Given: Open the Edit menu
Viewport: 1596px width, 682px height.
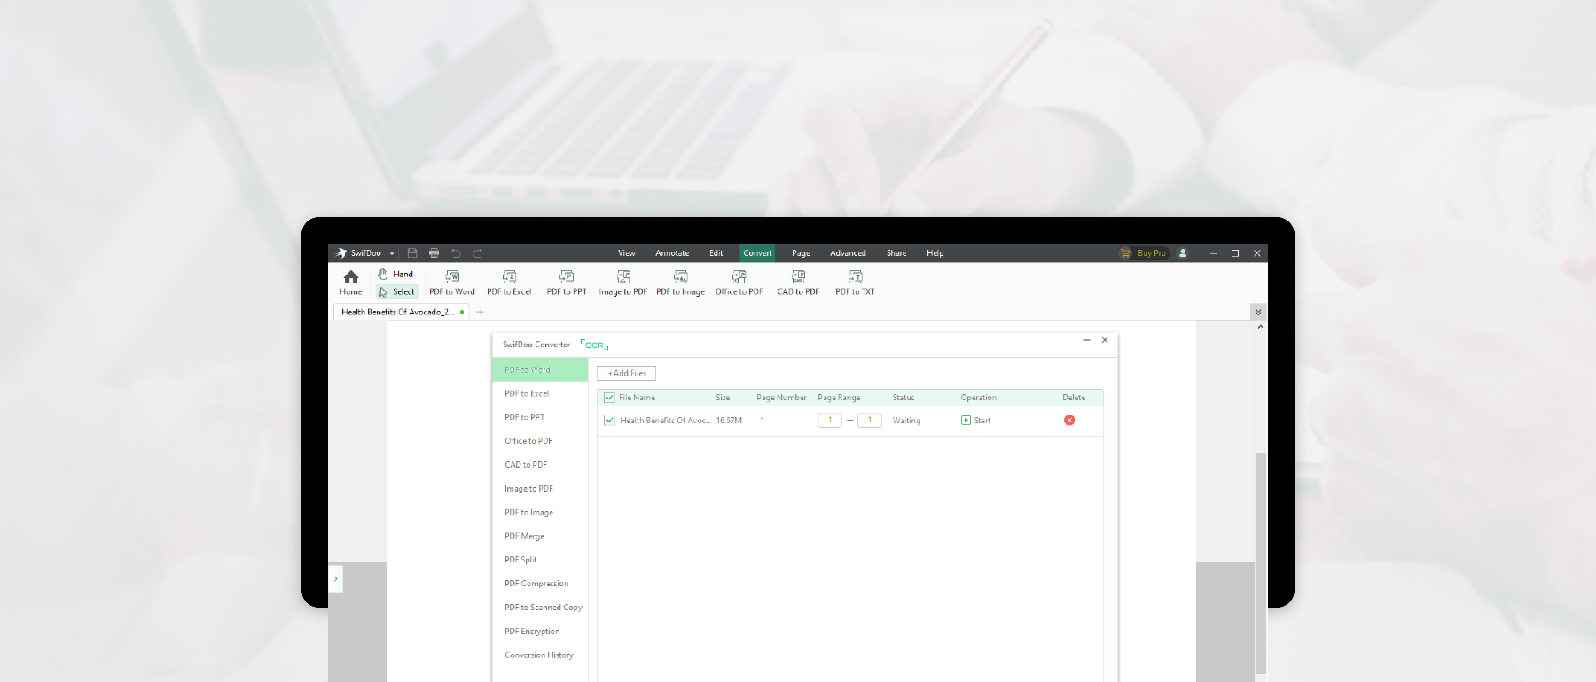Looking at the screenshot, I should point(716,253).
